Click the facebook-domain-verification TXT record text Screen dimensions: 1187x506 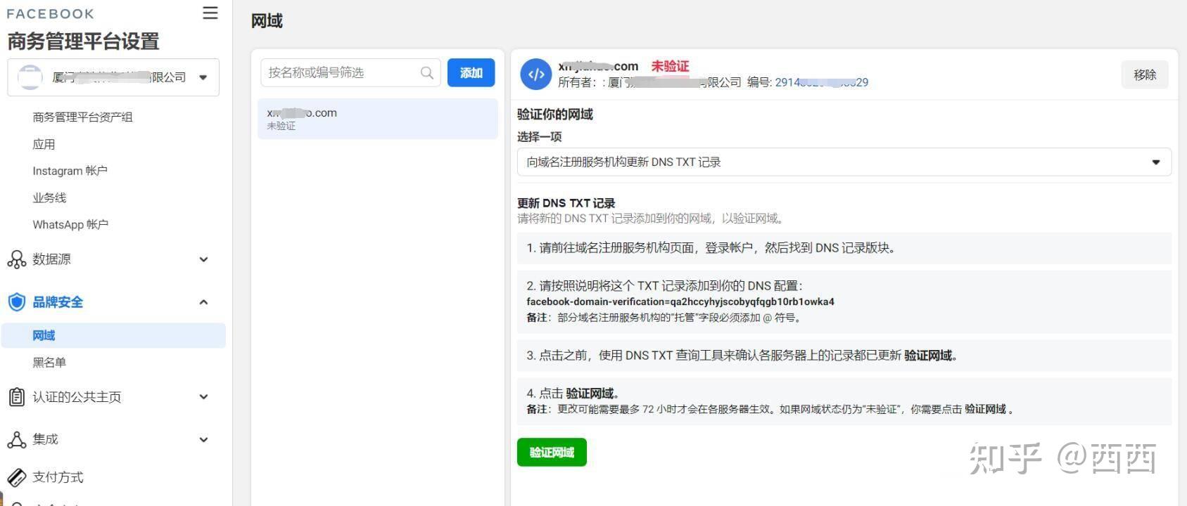(x=680, y=301)
